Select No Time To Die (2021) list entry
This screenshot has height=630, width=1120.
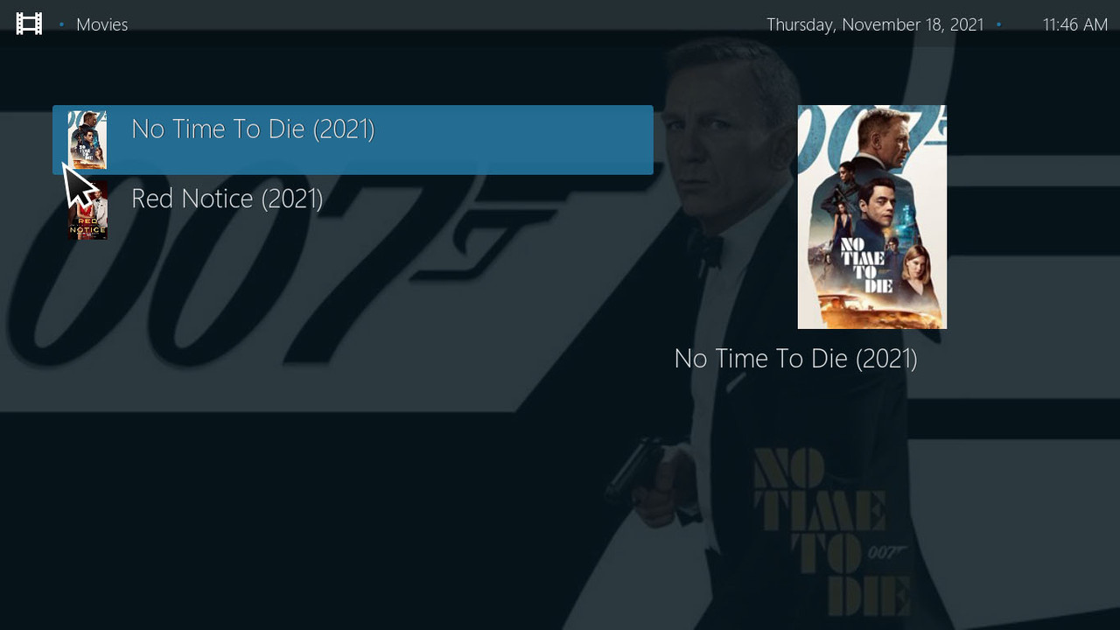353,140
